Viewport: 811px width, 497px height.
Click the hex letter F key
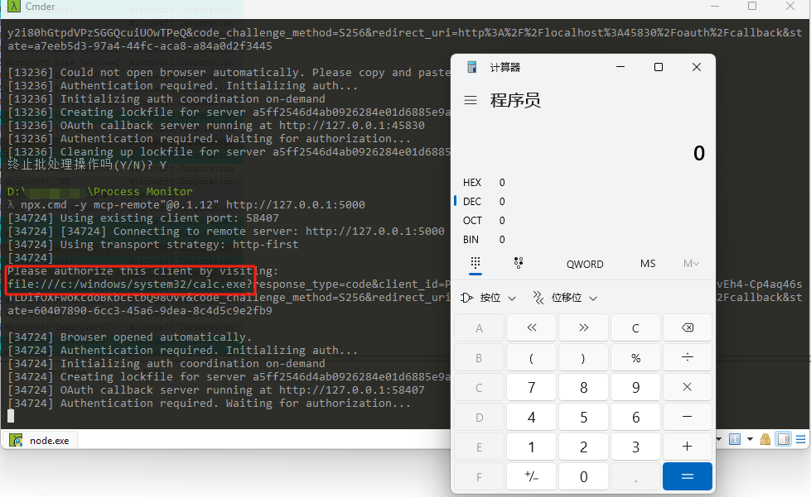tap(479, 476)
